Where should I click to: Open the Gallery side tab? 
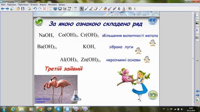(x=197, y=23)
